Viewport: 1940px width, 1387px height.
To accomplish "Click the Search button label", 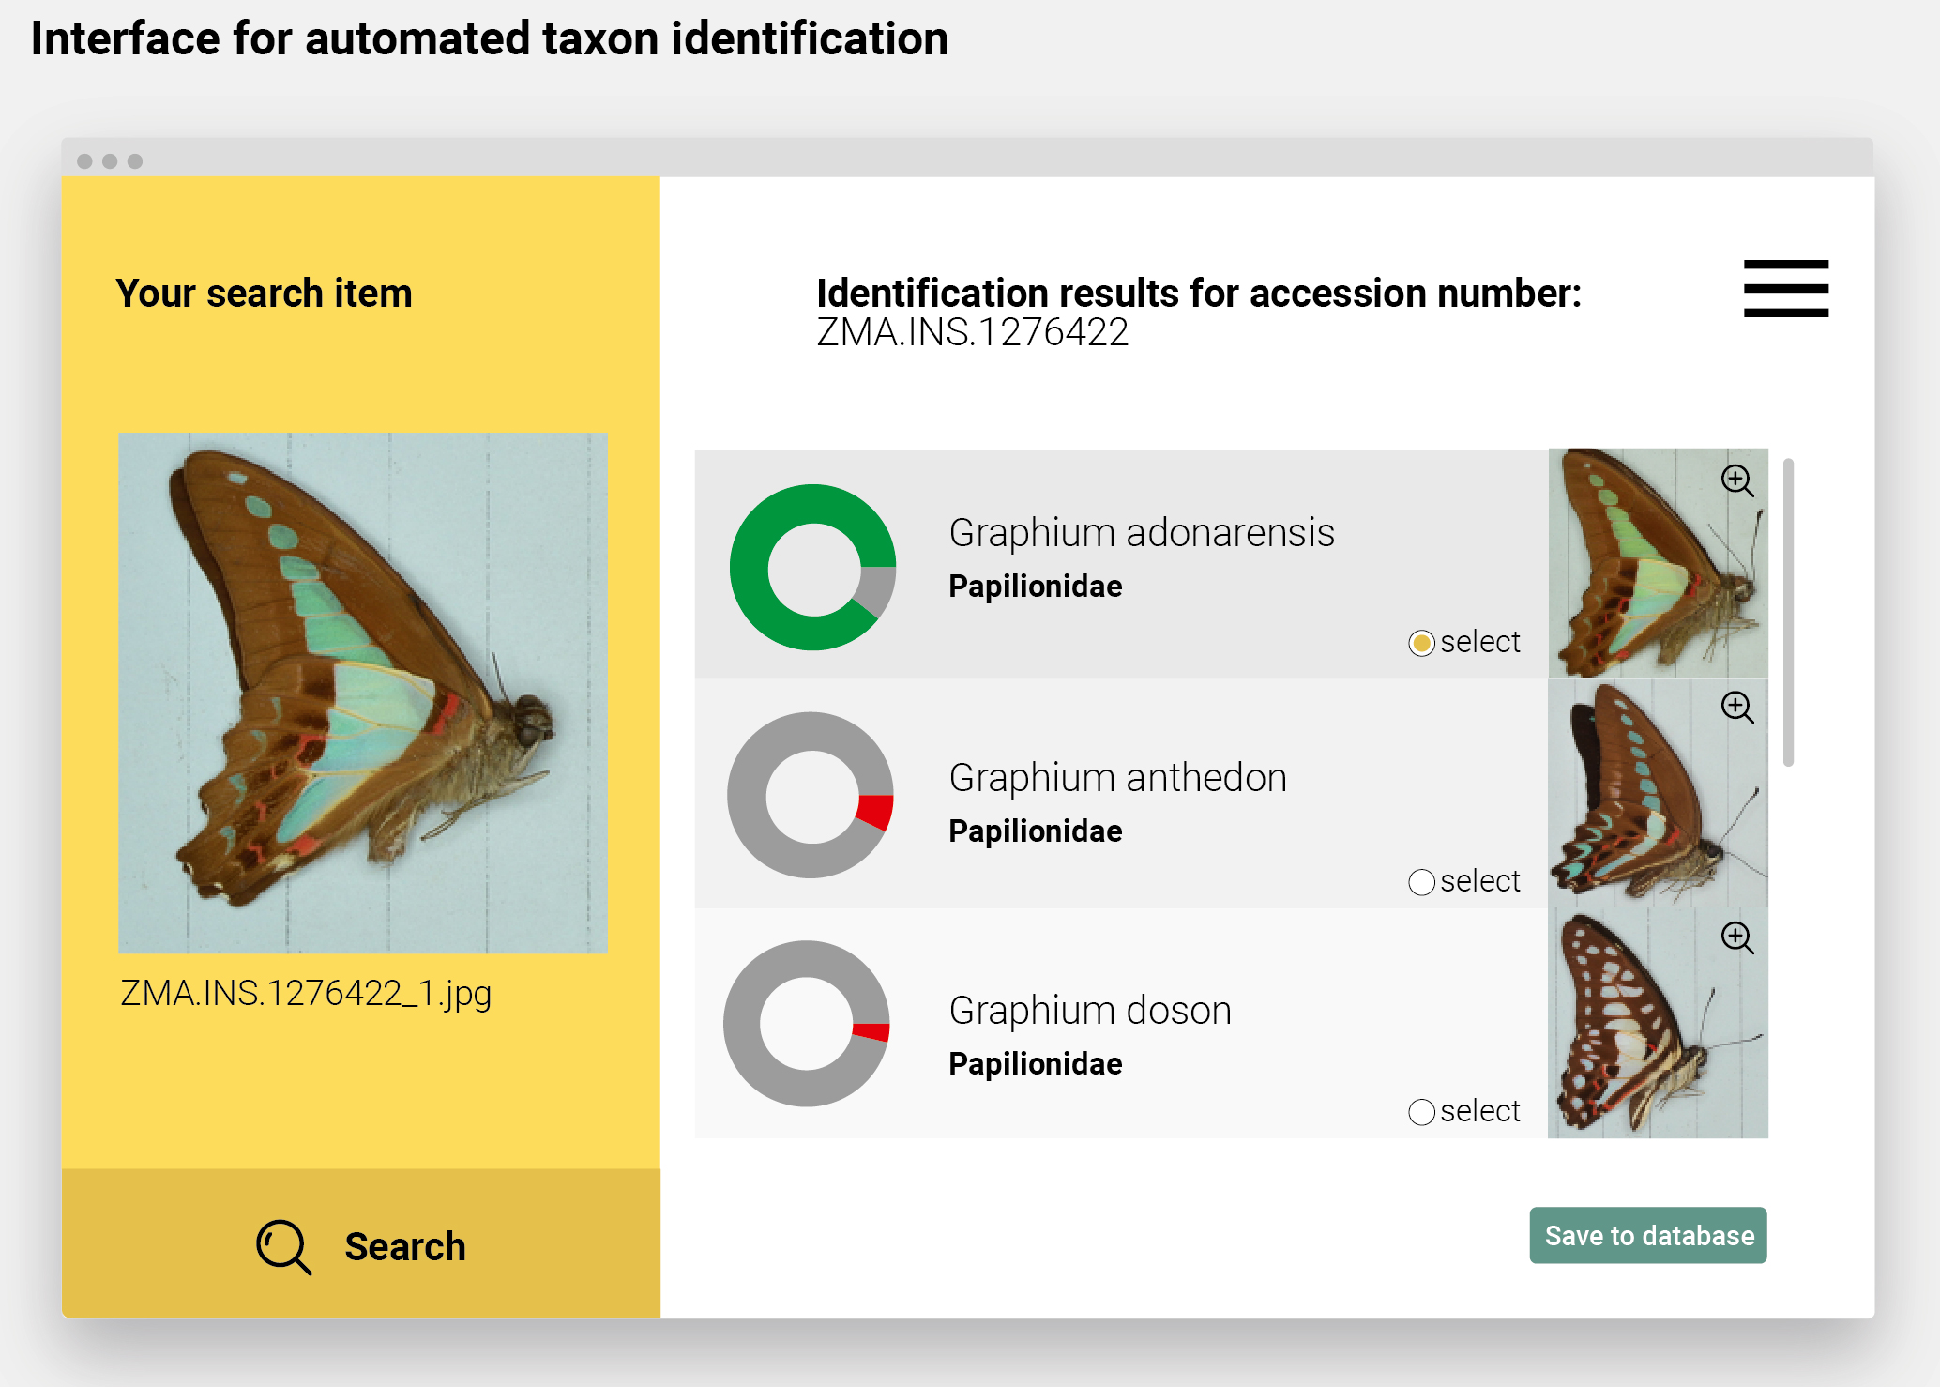I will 405,1247.
